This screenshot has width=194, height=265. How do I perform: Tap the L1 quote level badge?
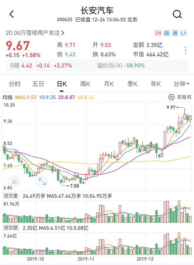coord(183,33)
